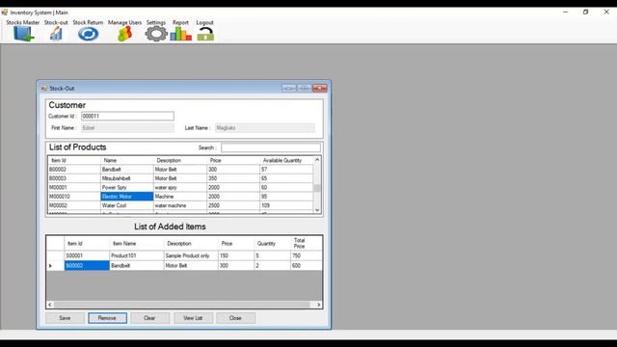Viewport: 617px width, 347px height.
Task: Click the Sample Product only description cell
Action: (x=191, y=255)
